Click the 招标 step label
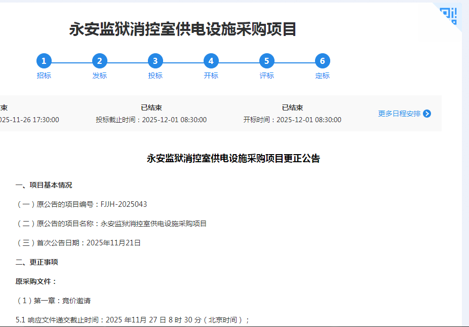The width and height of the screenshot is (469, 327). coord(44,76)
